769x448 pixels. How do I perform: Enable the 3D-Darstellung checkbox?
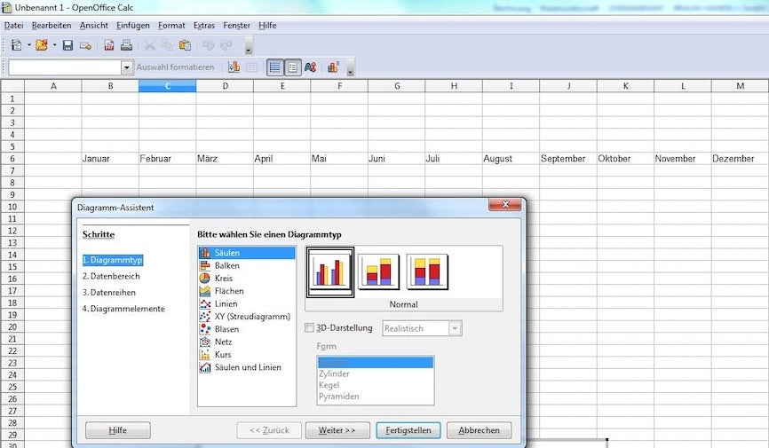309,328
